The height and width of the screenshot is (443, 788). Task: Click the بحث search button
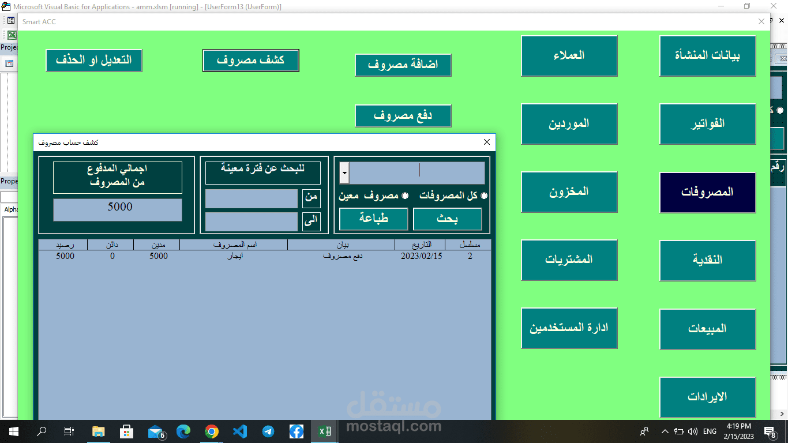(448, 219)
